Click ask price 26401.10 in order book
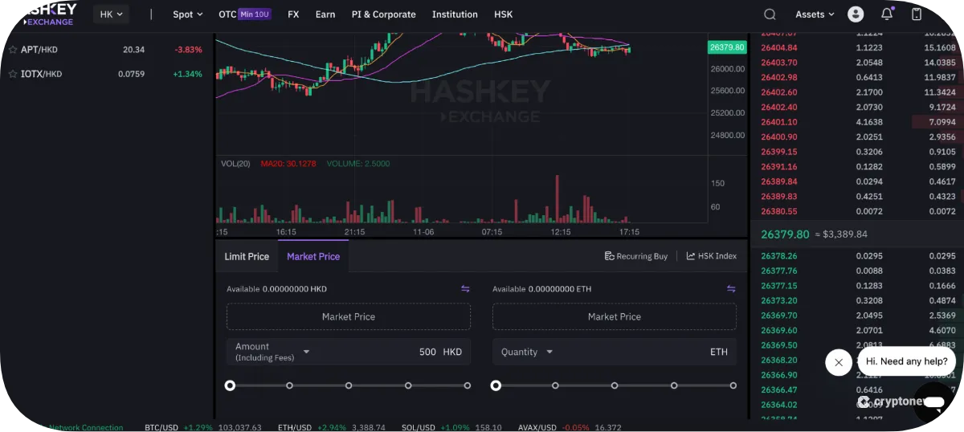 point(779,122)
